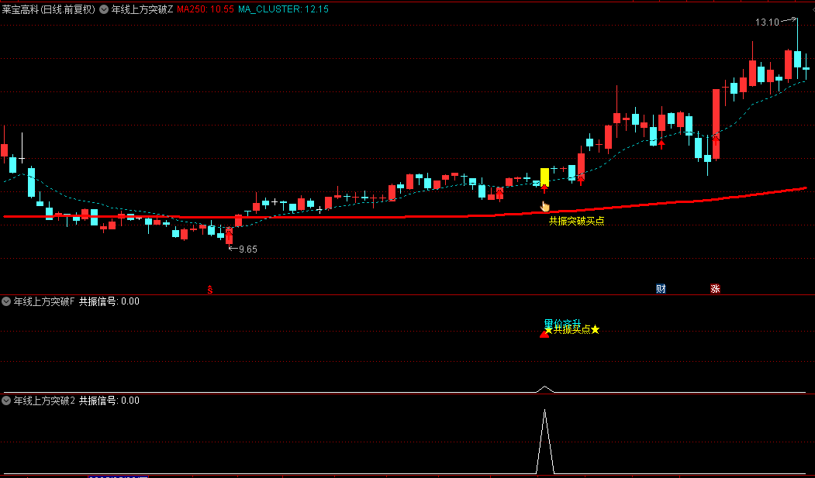
Task: Click 共振信号: 0.00 in the 年线上方突破F panel
Action: click(x=109, y=301)
